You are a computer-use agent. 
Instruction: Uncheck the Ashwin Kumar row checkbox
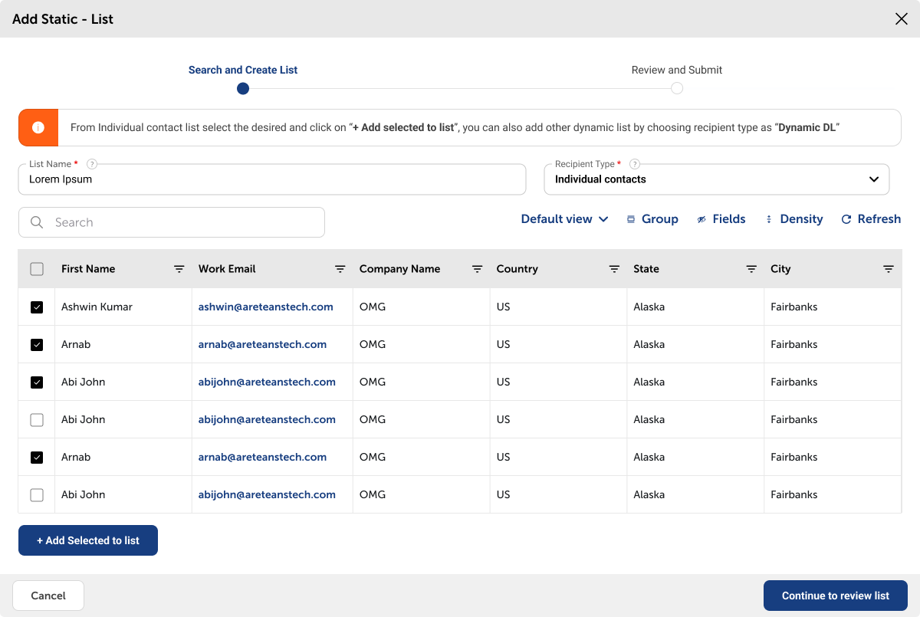pyautogui.click(x=37, y=307)
